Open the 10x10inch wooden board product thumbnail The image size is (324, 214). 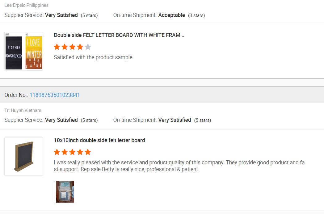click(23, 156)
